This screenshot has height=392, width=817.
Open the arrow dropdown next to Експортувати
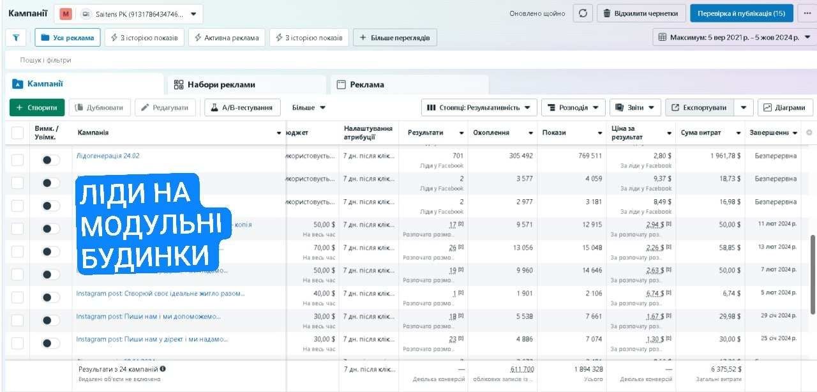point(744,108)
